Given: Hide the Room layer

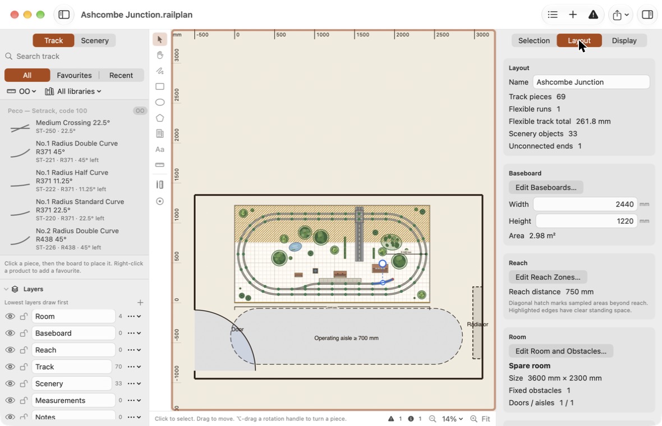Looking at the screenshot, I should click(10, 316).
